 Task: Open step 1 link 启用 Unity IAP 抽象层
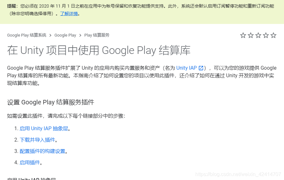[x=44, y=128]
